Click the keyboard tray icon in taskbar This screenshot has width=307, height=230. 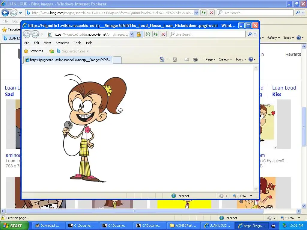point(273,226)
